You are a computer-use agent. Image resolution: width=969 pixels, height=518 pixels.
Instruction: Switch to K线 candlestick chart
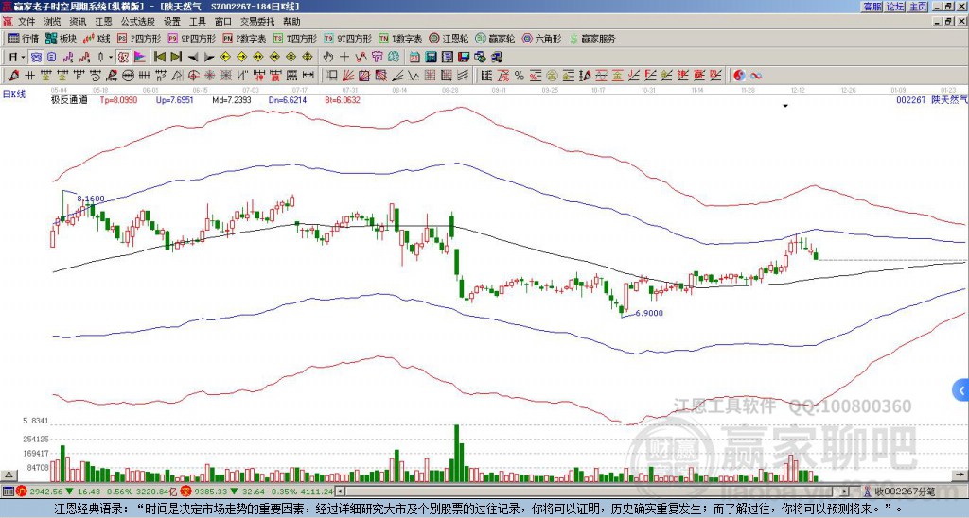point(97,38)
